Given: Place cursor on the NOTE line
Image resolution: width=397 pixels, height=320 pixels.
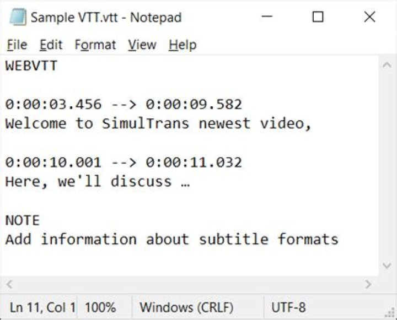Looking at the screenshot, I should [x=23, y=220].
